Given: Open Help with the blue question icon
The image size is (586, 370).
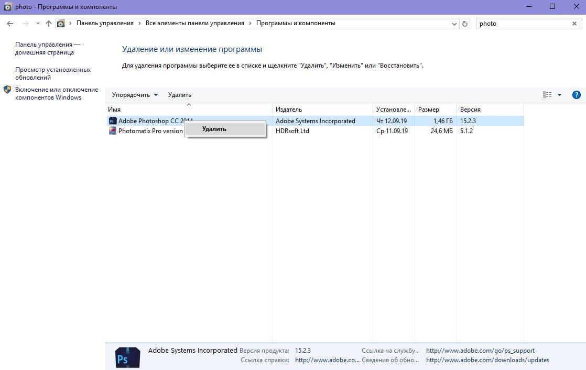Looking at the screenshot, I should pos(576,95).
